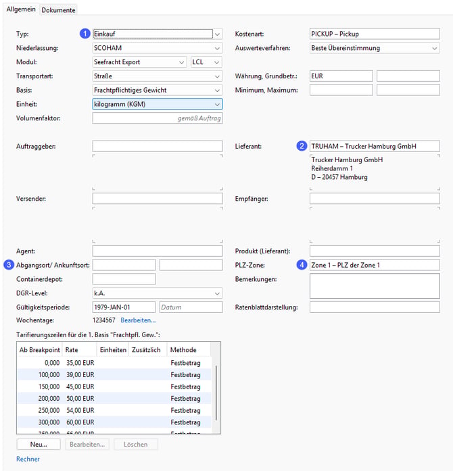Image resolution: width=453 pixels, height=471 pixels.
Task: Select the 100,000 breakpoint row
Action: pos(114,375)
